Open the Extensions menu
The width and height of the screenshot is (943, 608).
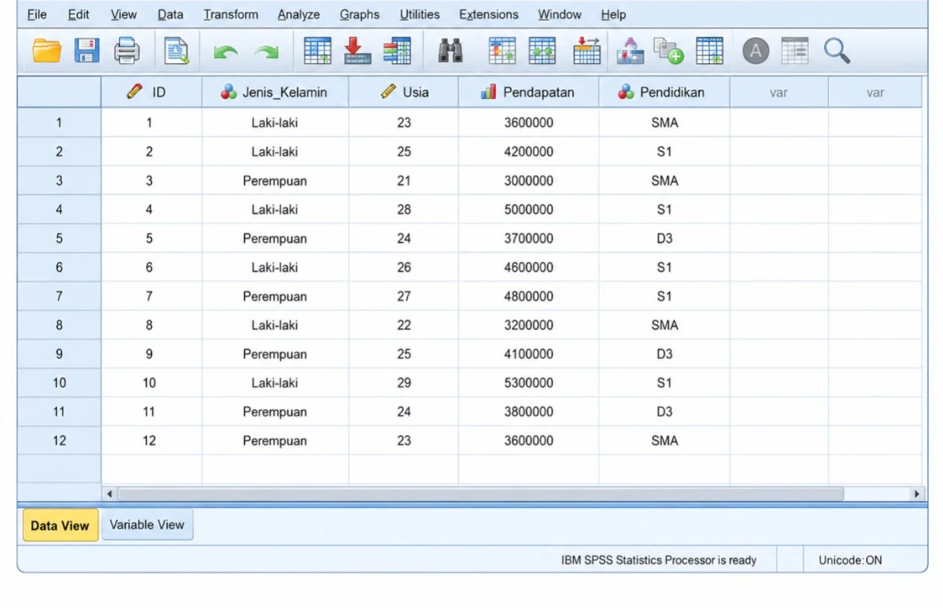point(488,14)
